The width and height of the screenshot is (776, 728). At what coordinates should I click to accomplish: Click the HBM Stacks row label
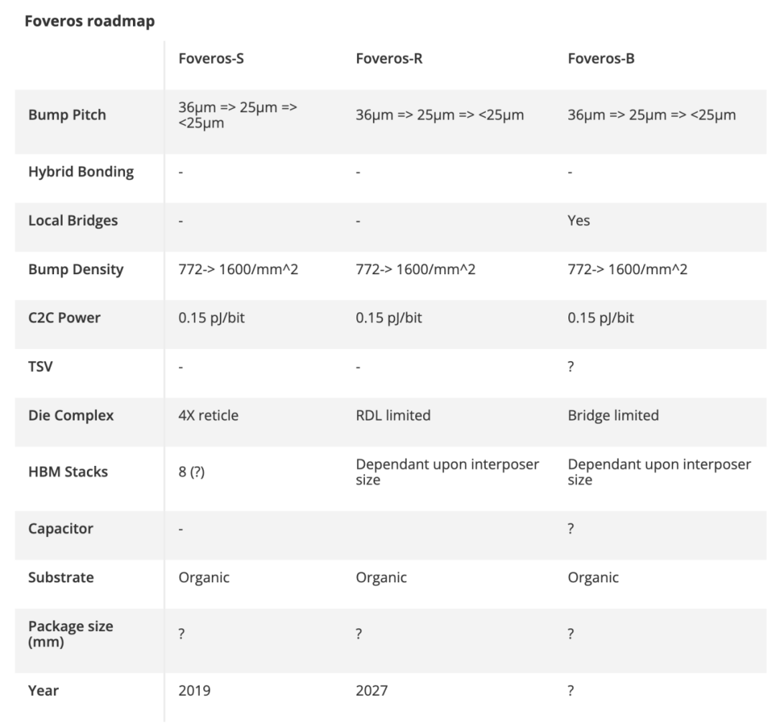(x=68, y=472)
